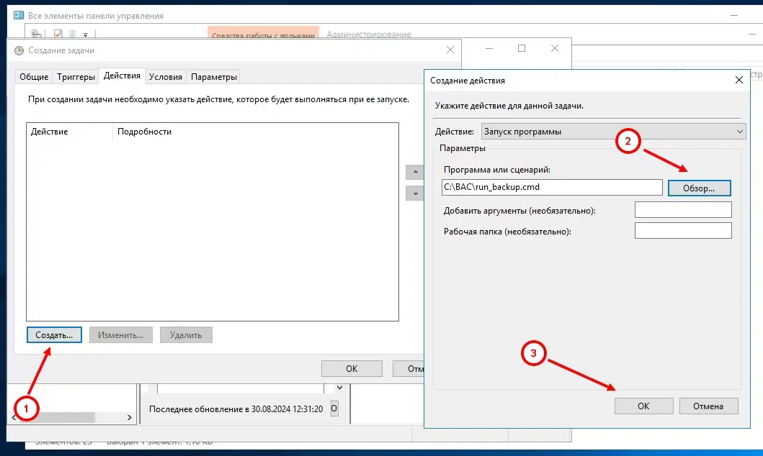This screenshot has height=456, width=763.
Task: Open the Администрирование ribbon tab in Explorer
Action: (369, 35)
